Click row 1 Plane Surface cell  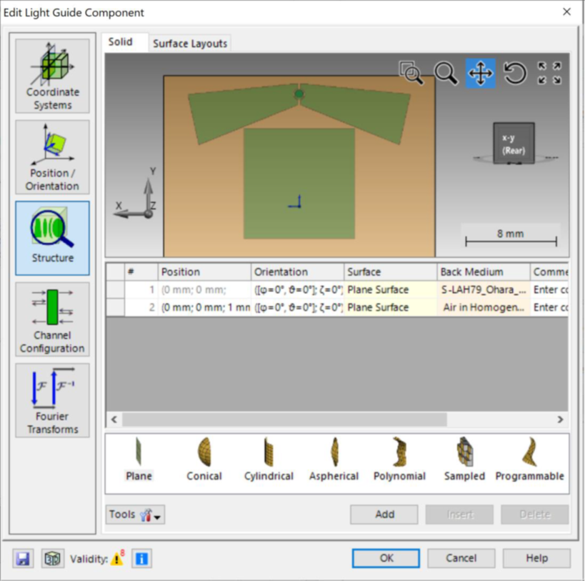click(390, 289)
